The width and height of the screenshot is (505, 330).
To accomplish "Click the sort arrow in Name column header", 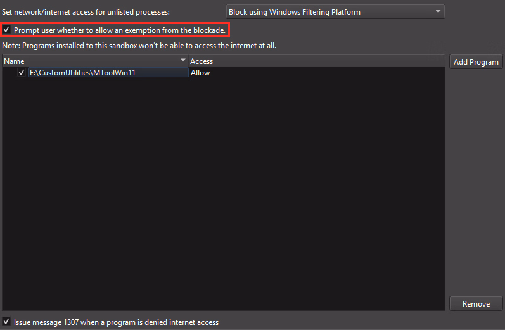I will (184, 61).
